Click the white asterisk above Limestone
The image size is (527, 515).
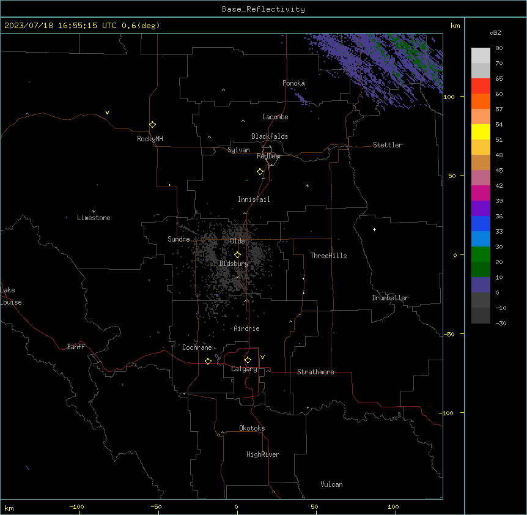[94, 211]
